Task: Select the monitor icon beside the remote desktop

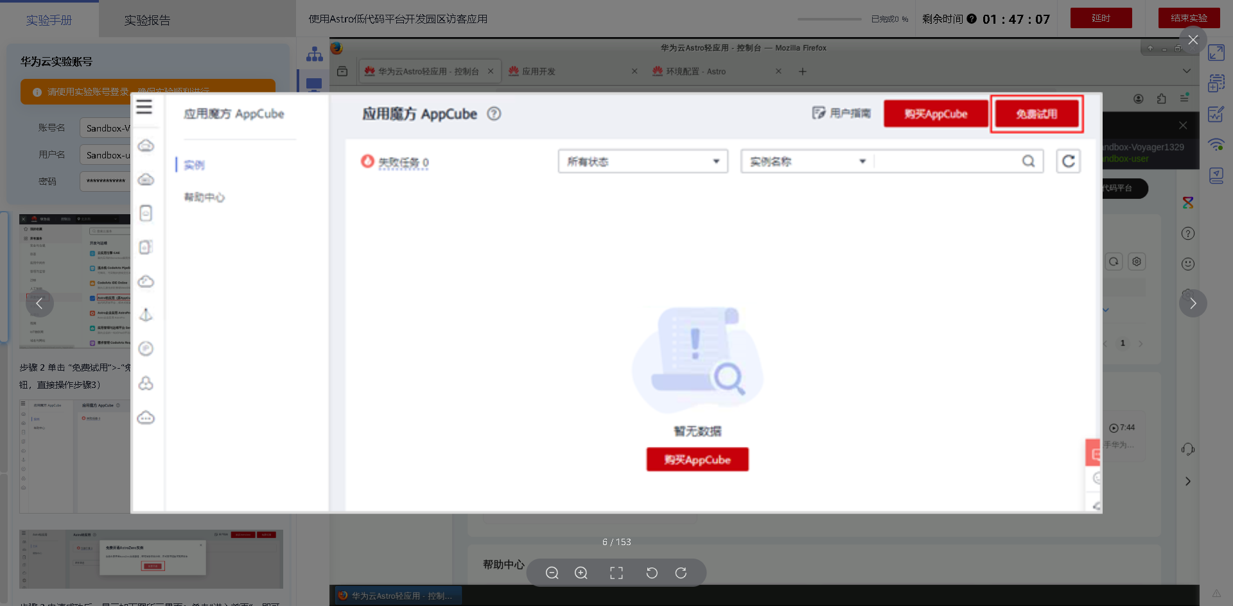Action: 315,84
